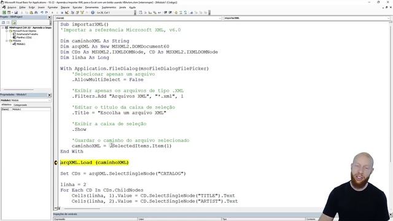This screenshot has height=221, width=393.
Task: Click the code window horizontal scrollbar
Action: 82,209
